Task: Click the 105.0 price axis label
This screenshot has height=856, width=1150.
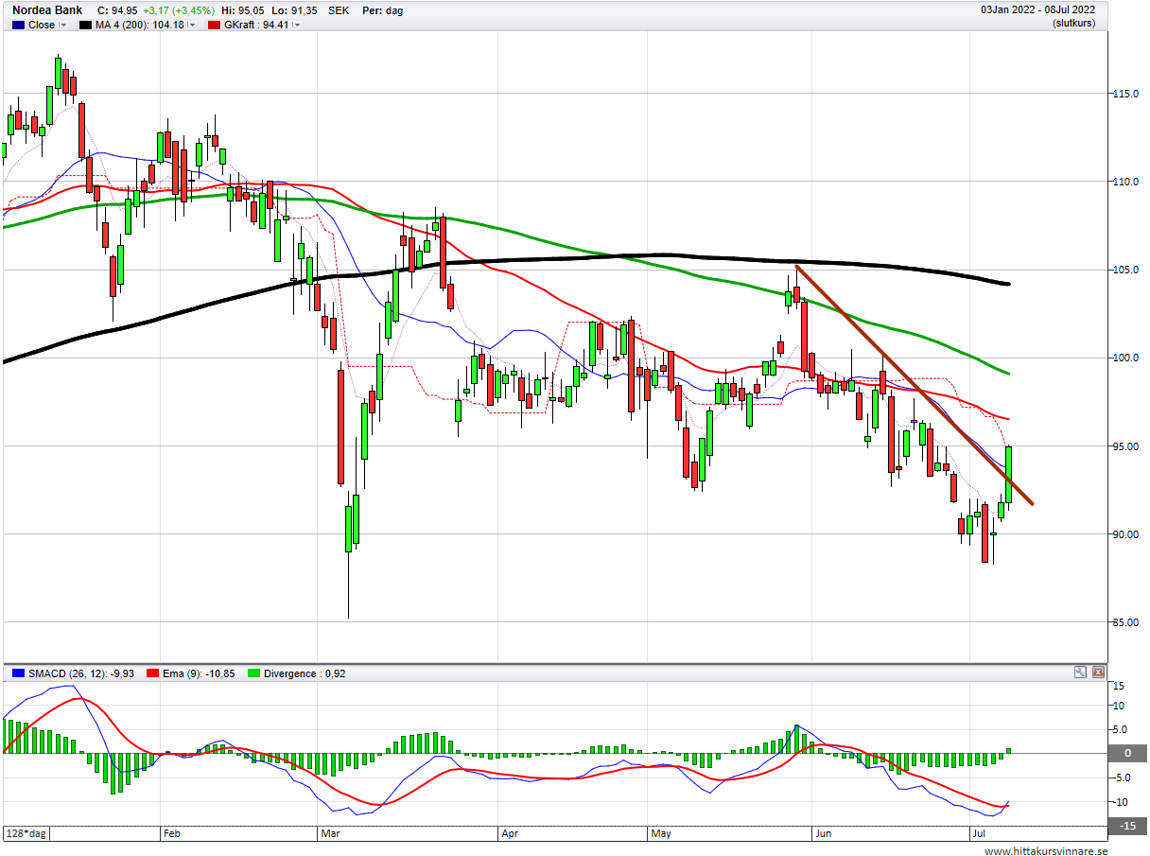Action: (1125, 270)
